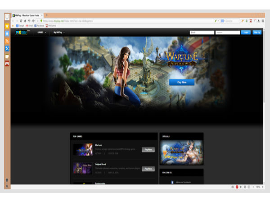Image resolution: width=270 pixels, height=203 pixels.
Task: Click the sidebar settings gear at bottom
Action: (x=7, y=186)
